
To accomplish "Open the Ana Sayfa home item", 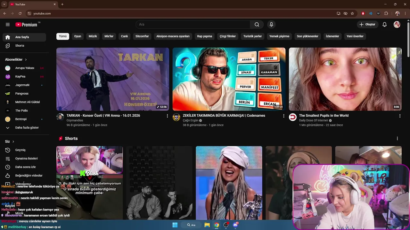I will [24, 37].
